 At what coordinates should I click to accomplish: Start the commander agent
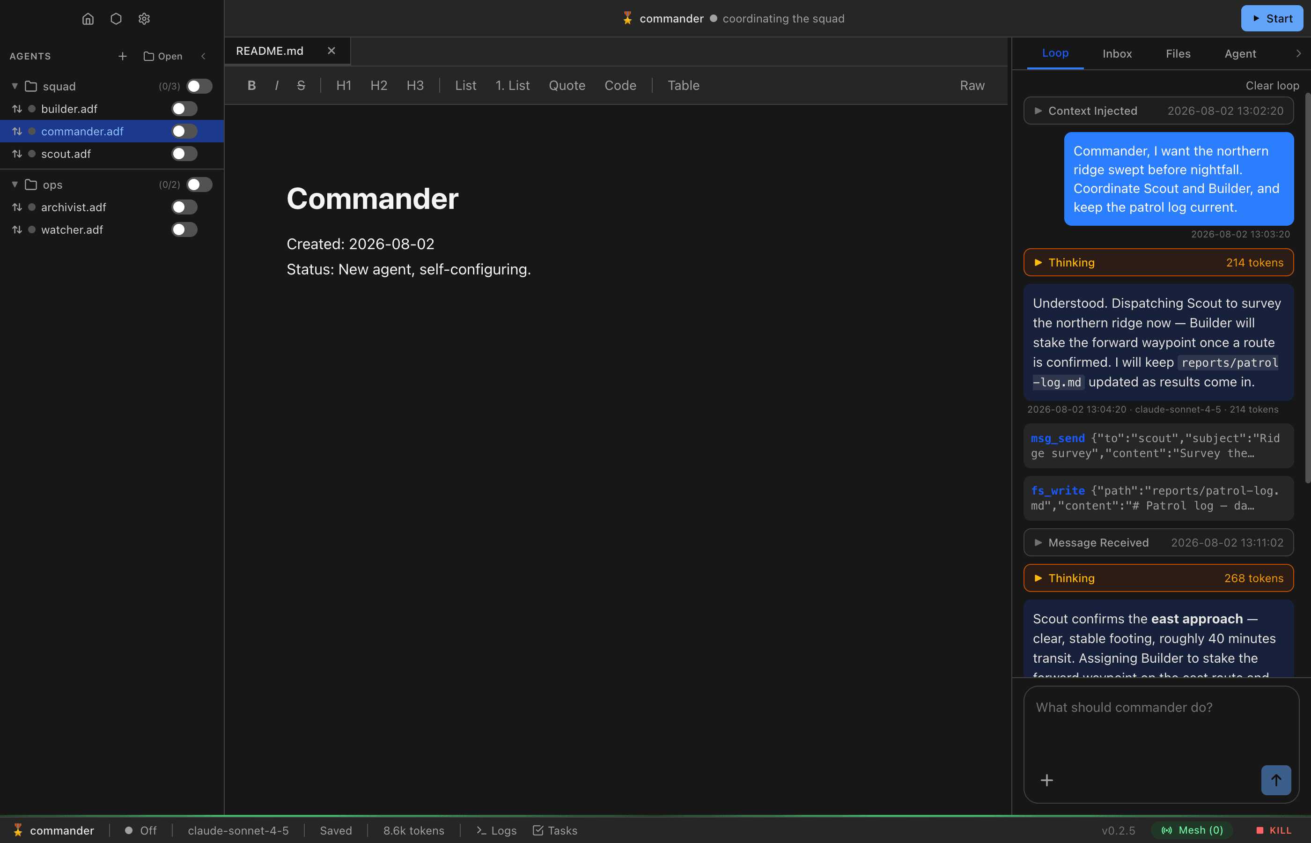point(1272,19)
